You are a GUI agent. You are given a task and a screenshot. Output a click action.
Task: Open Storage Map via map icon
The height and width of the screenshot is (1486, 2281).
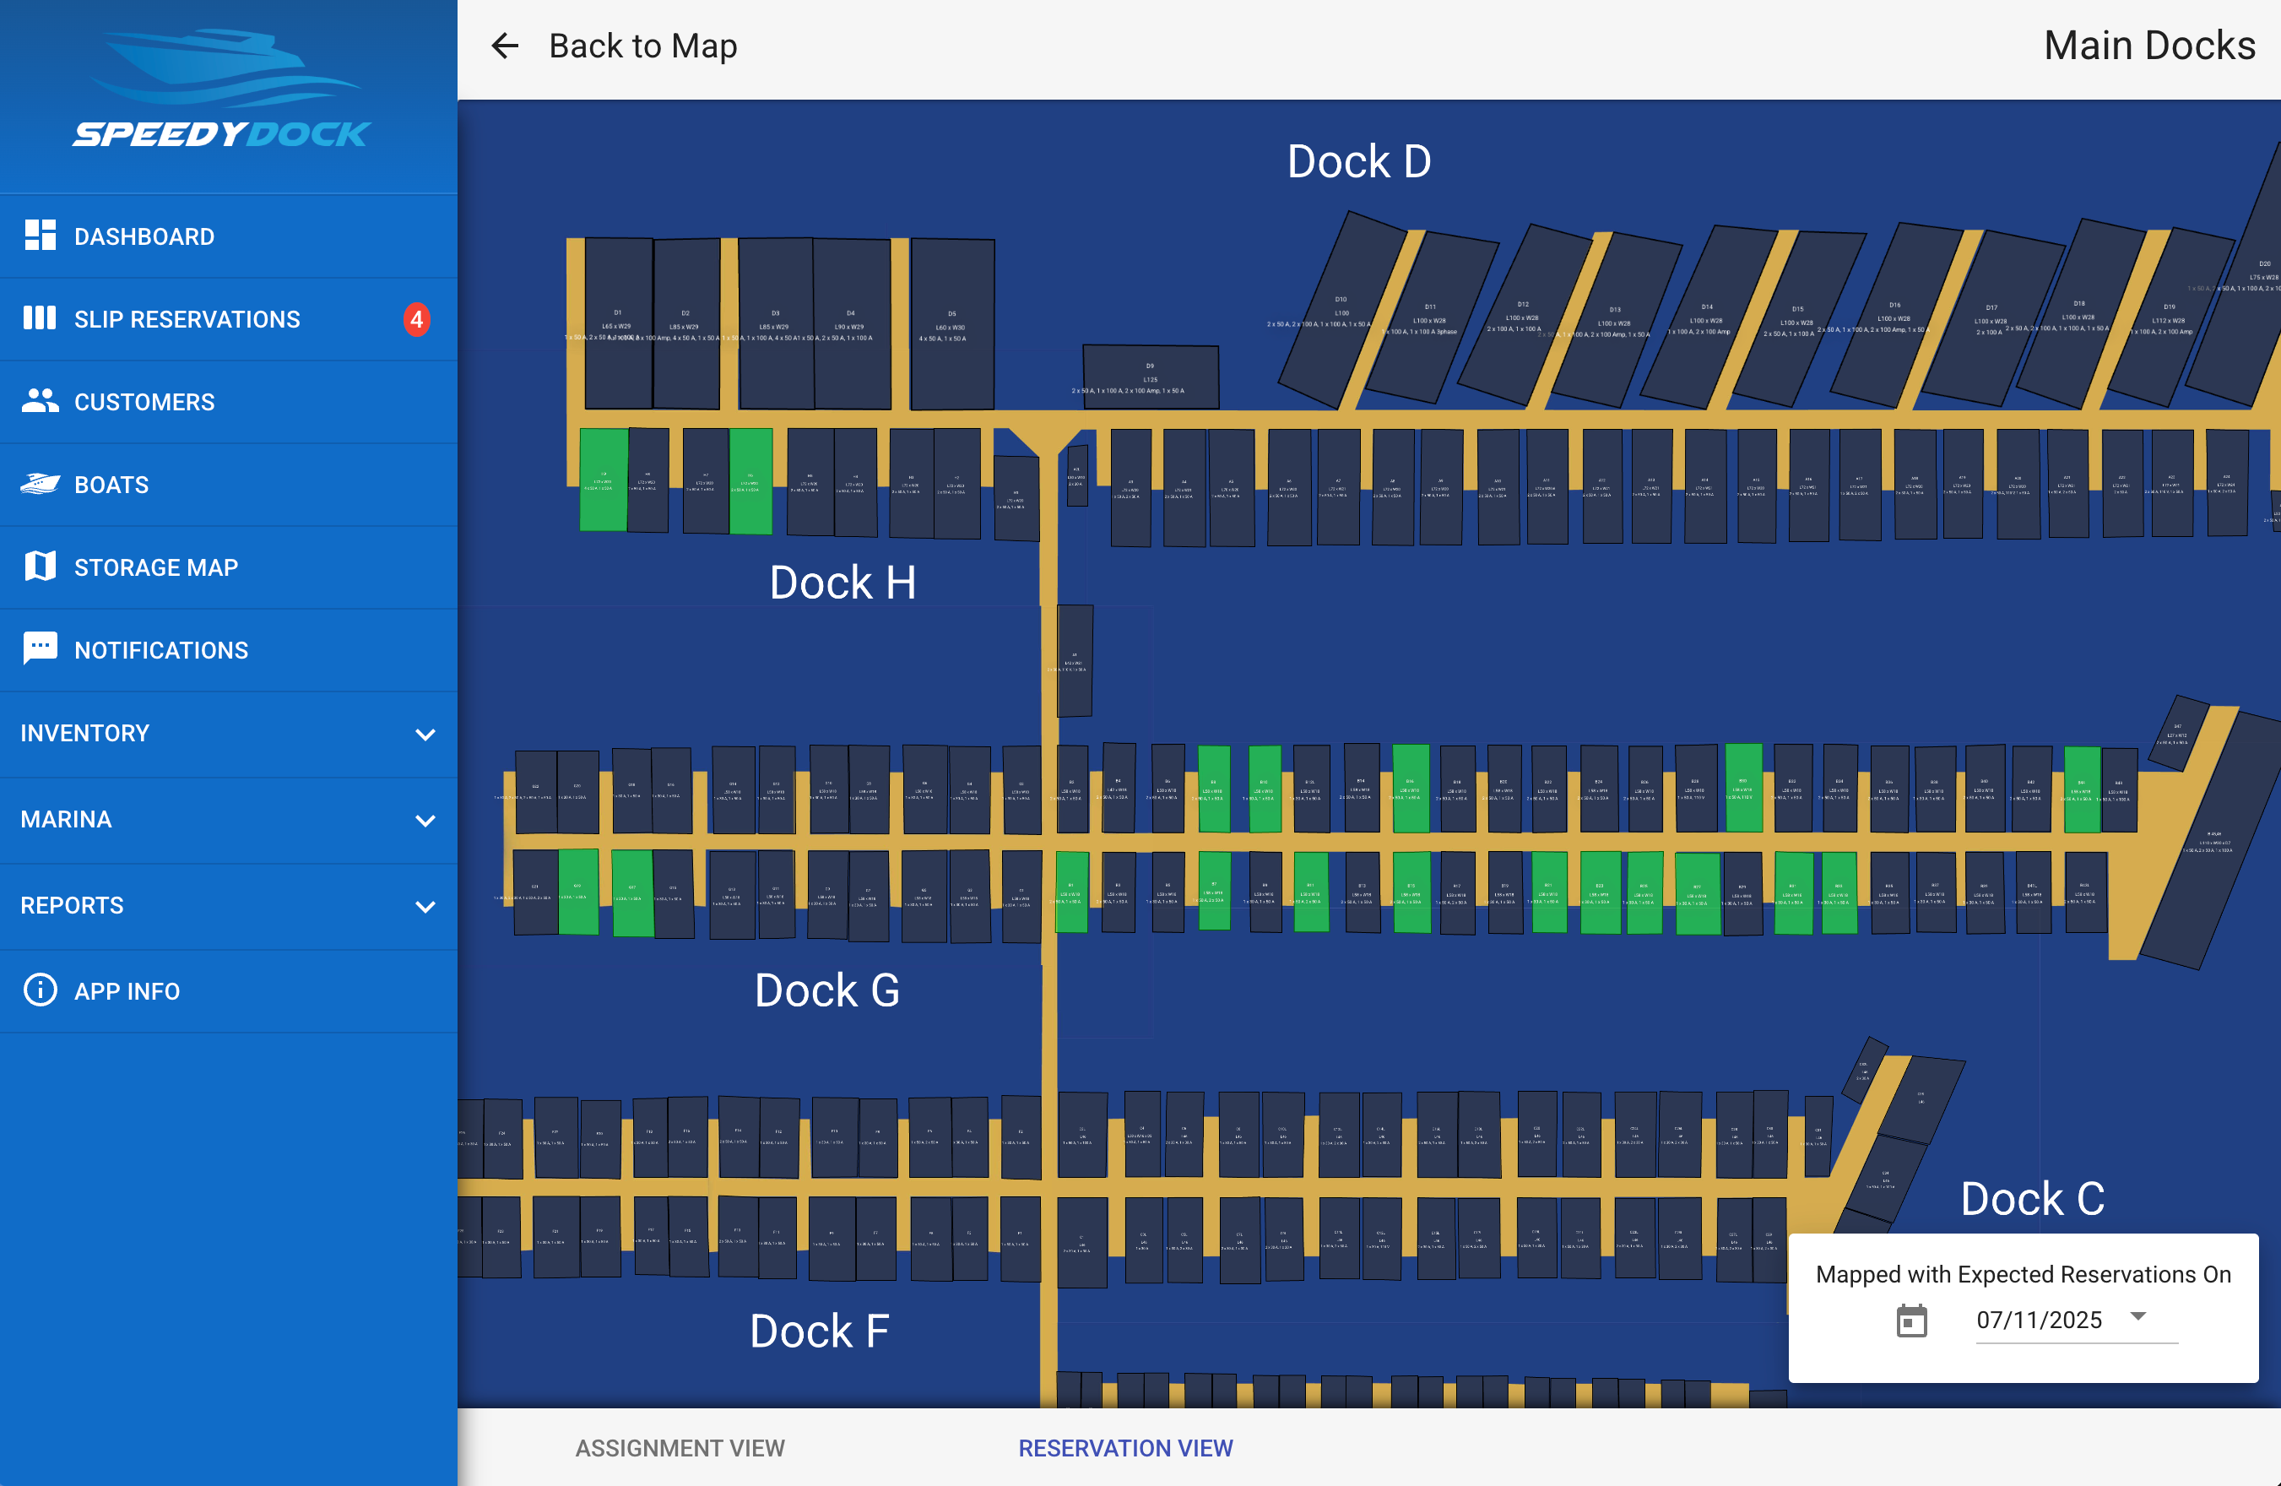click(x=41, y=567)
